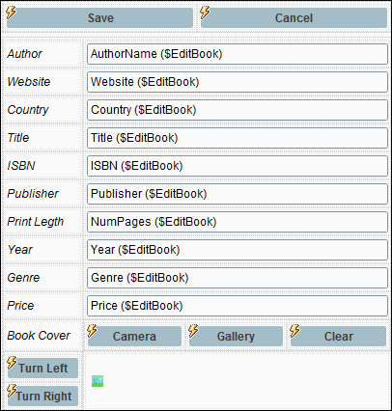The width and height of the screenshot is (392, 411).
Task: Clear the book cover image
Action: [x=338, y=337]
